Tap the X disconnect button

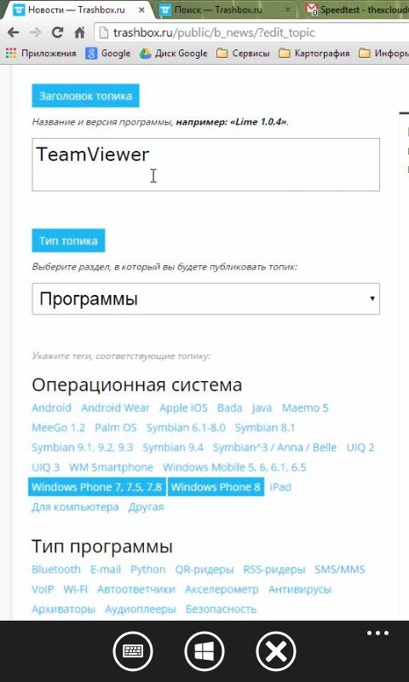(x=276, y=651)
